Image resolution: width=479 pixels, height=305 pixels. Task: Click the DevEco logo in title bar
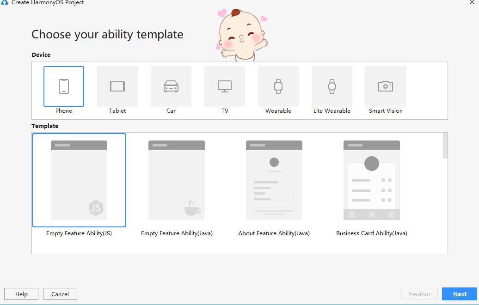click(5, 2)
